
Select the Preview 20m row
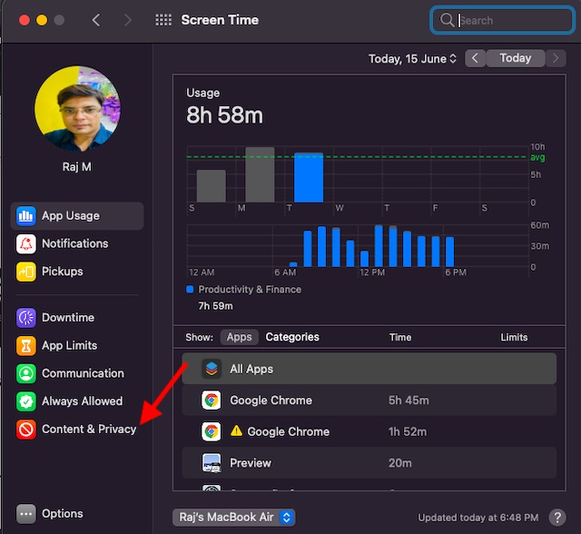(369, 462)
